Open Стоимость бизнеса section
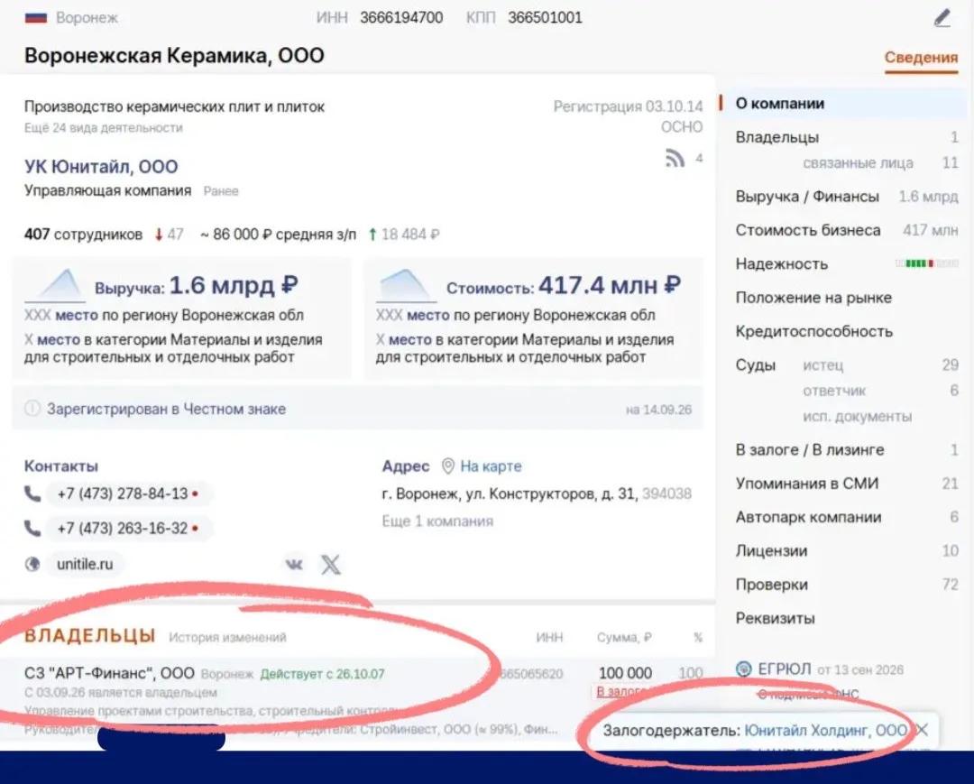This screenshot has width=974, height=784. pyautogui.click(x=808, y=230)
